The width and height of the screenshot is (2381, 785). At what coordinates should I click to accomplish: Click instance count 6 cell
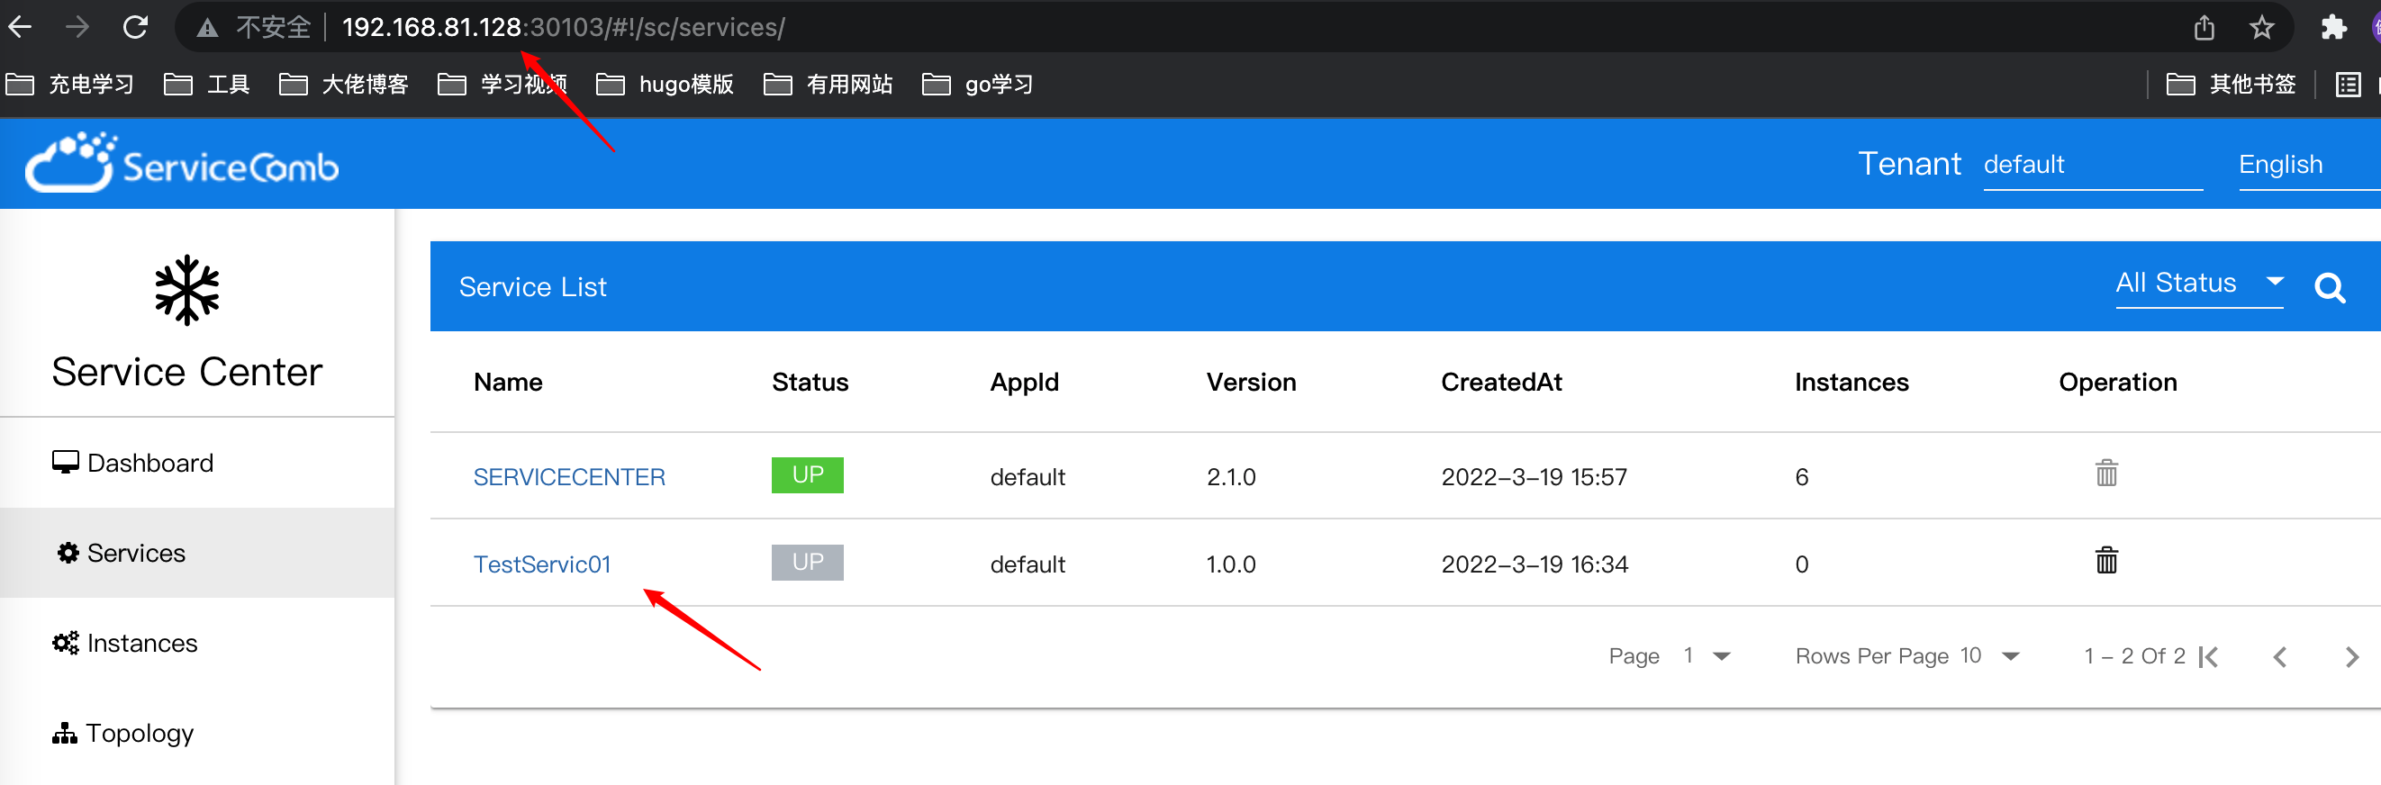click(x=1801, y=477)
